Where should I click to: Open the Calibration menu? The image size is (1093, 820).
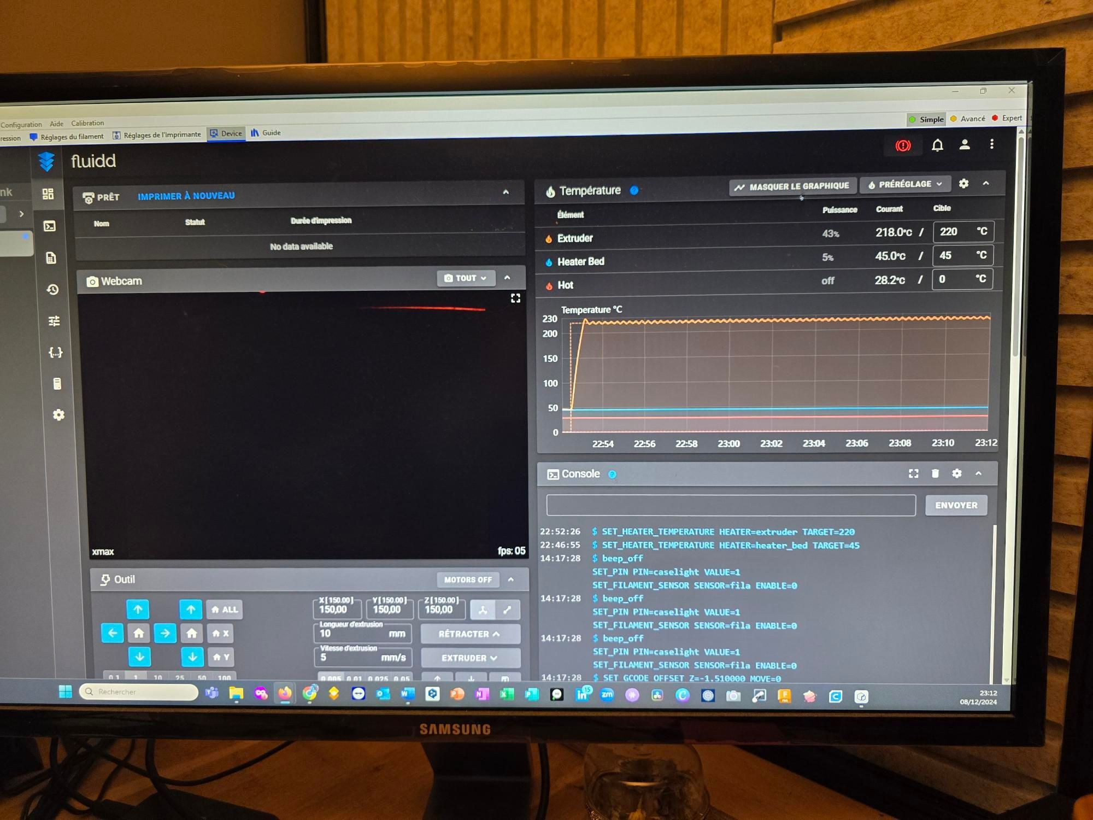[87, 123]
